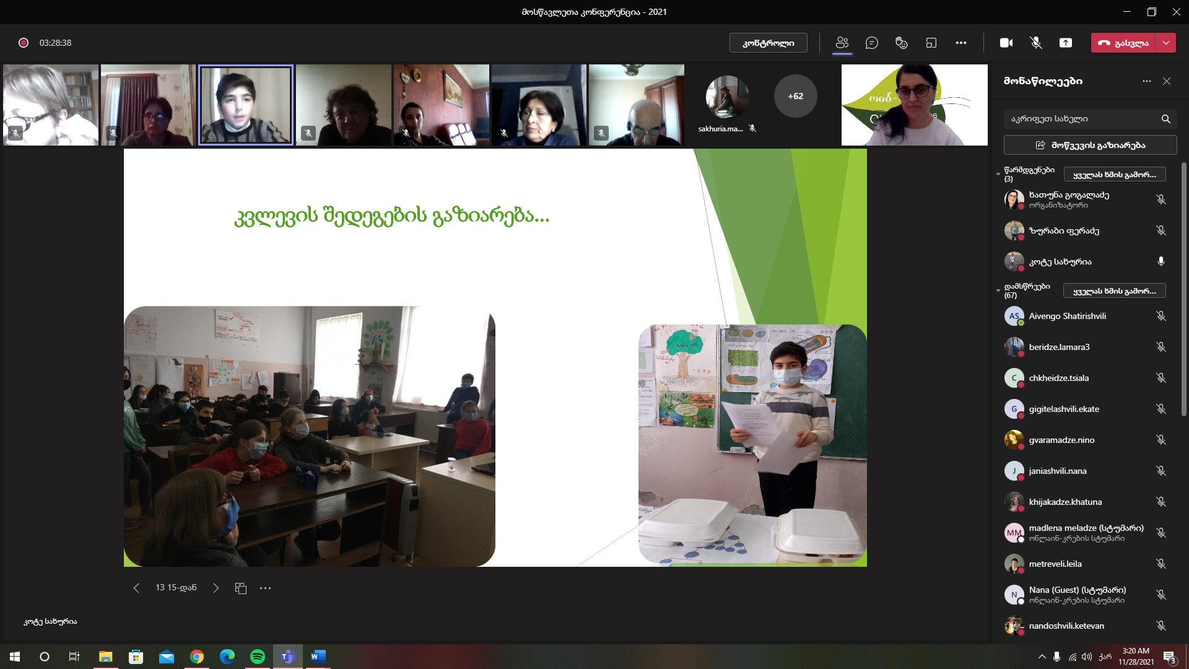Screen dimensions: 1189x669
Task: Click the search magnifier icon in participants
Action: (1165, 119)
